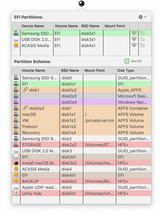The height and width of the screenshot is (217, 163).
Task: Select the disk0s4 Windows Recovery row
Action: pyautogui.click(x=81, y=102)
